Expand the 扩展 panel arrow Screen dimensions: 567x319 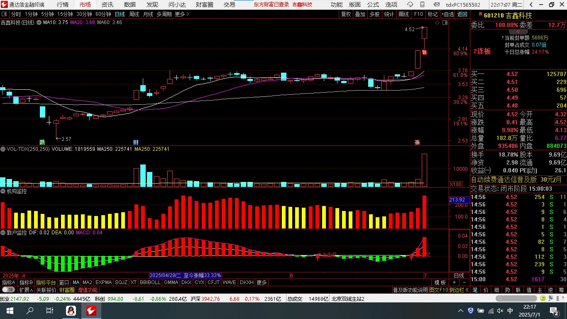[25, 290]
